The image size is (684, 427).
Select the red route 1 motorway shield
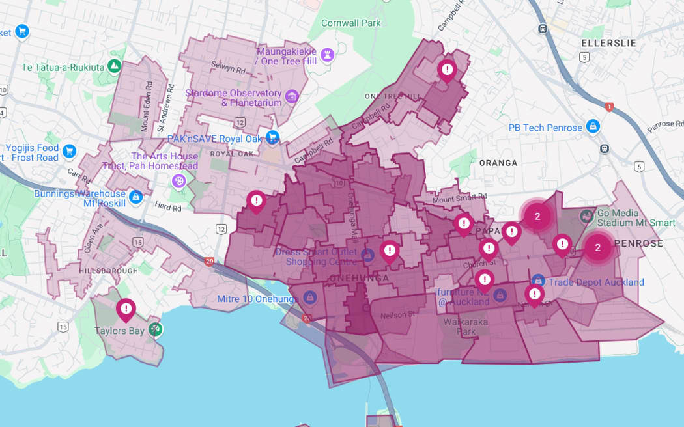tap(609, 107)
